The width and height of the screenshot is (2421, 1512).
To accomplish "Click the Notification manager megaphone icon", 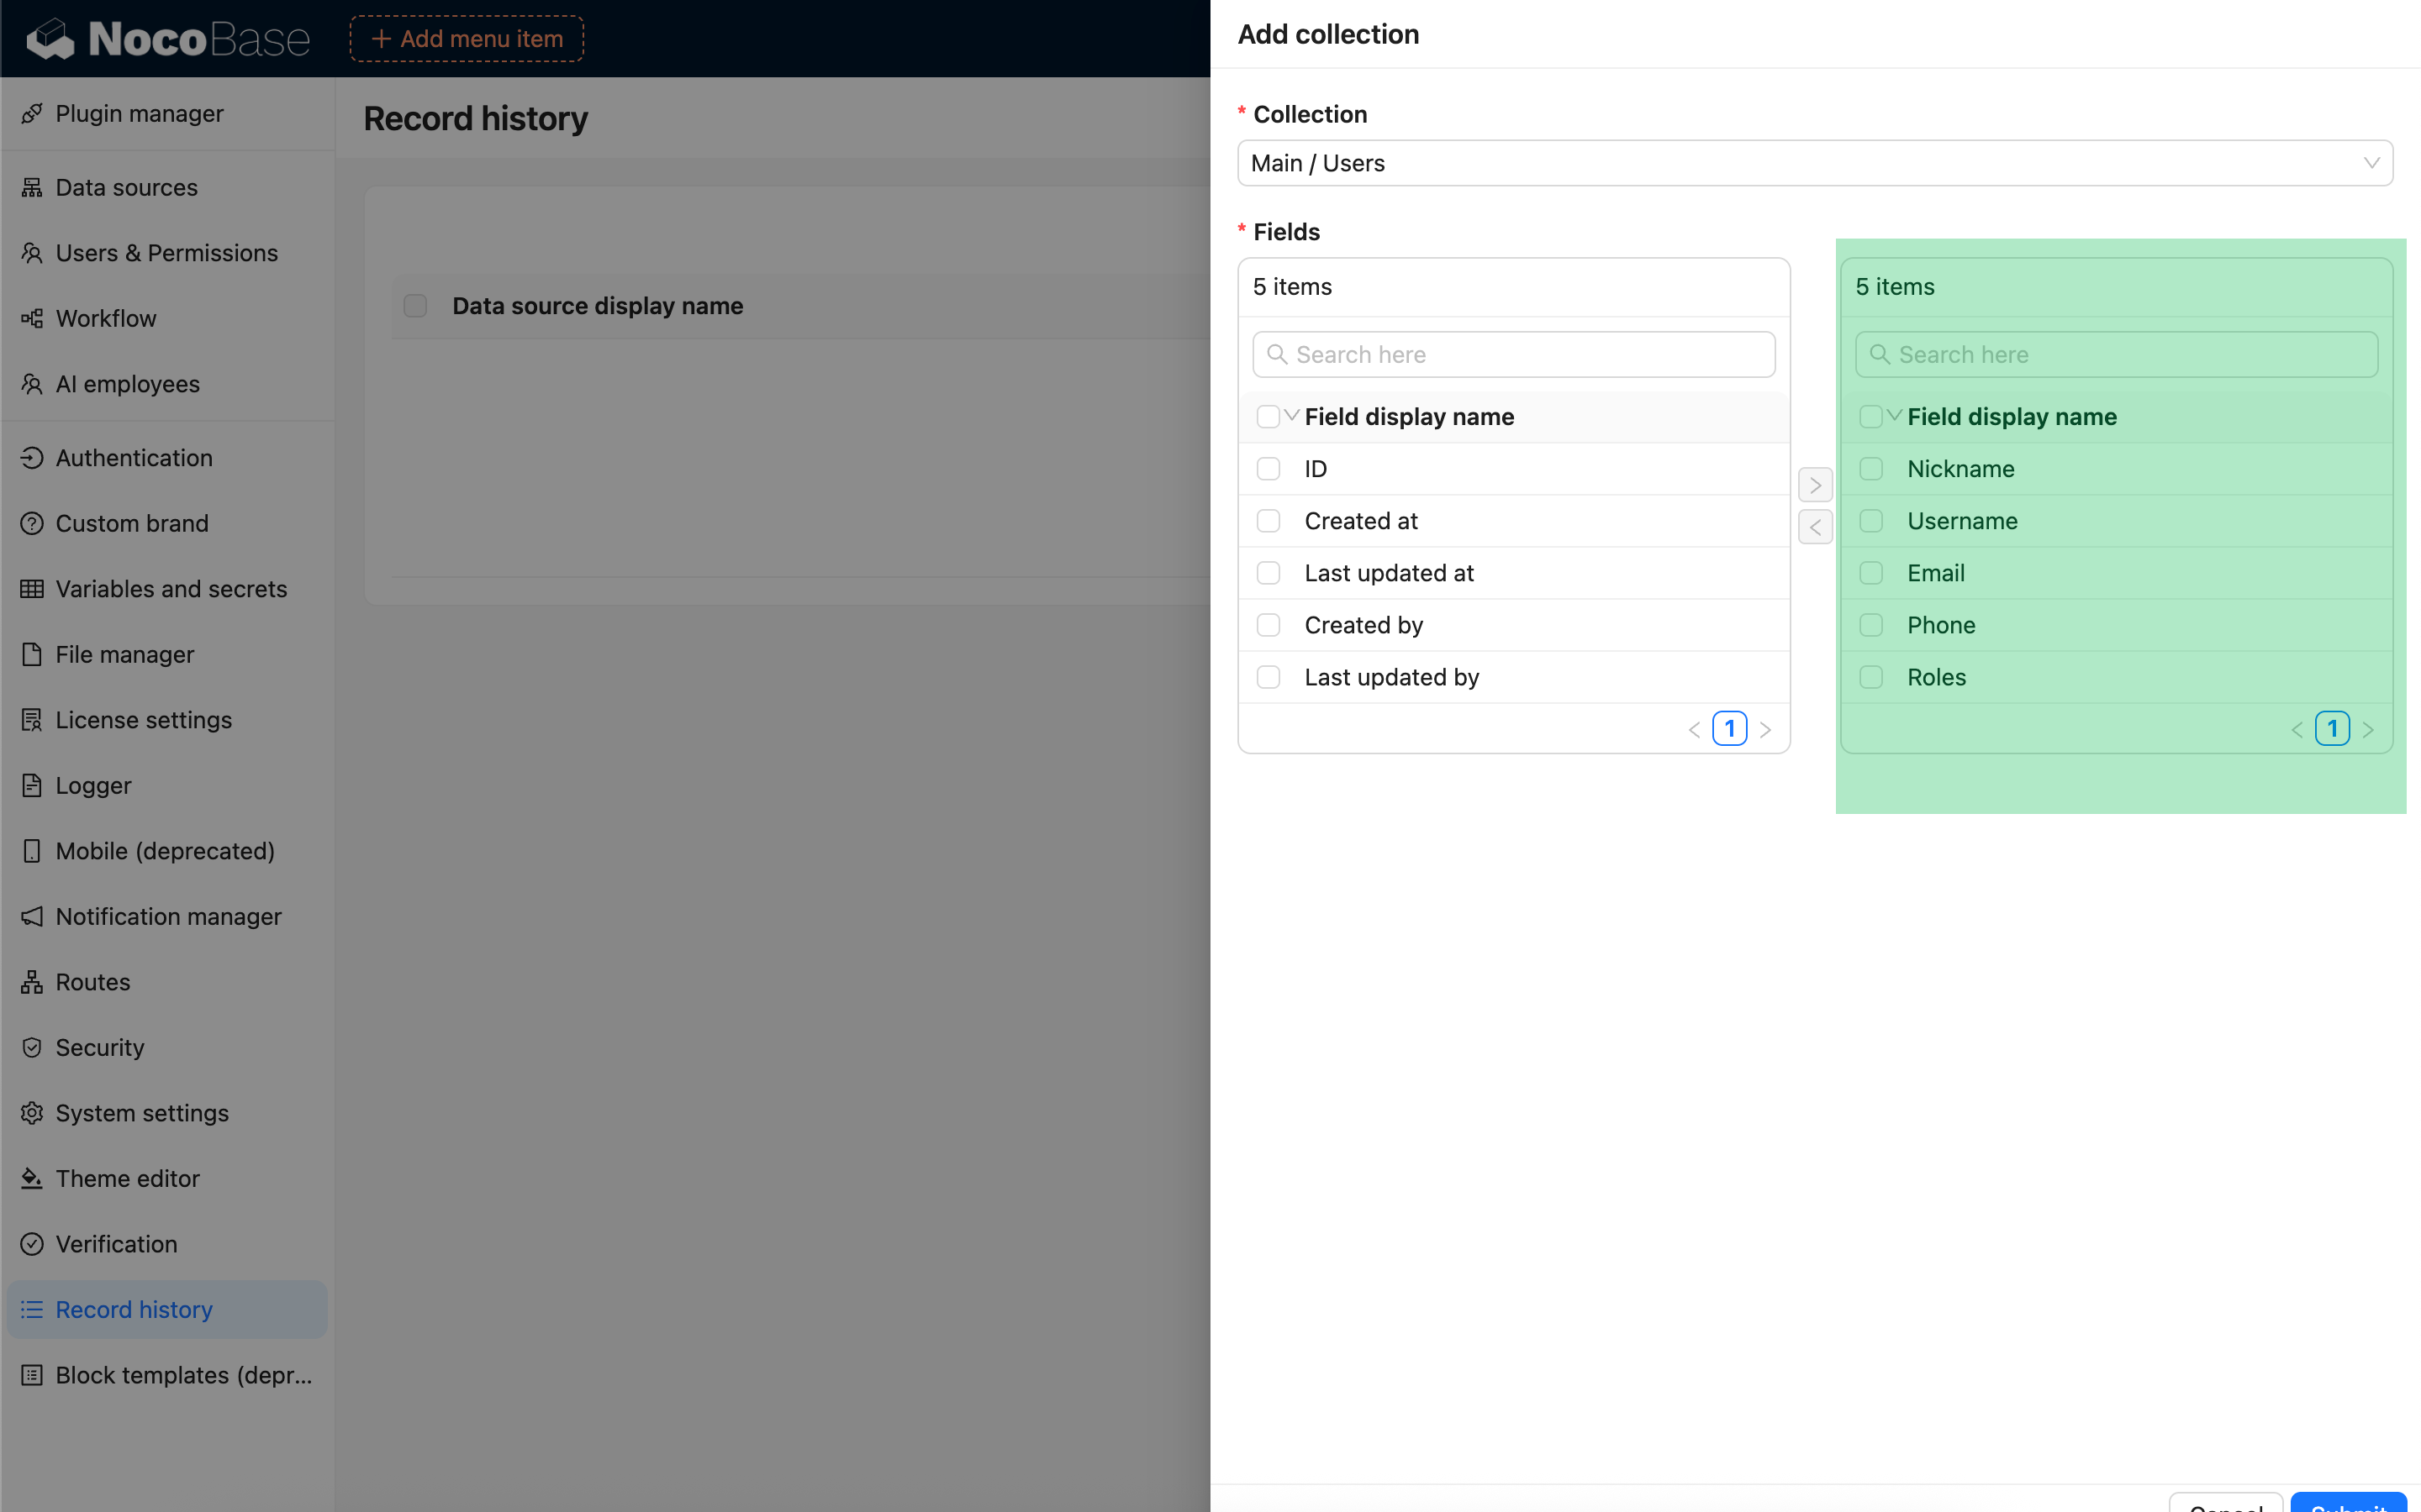I will point(32,916).
